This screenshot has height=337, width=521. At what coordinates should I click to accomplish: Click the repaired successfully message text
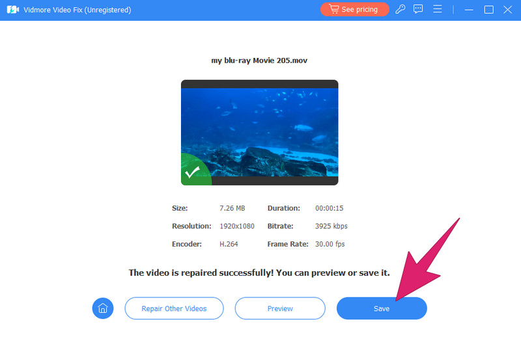pos(259,273)
